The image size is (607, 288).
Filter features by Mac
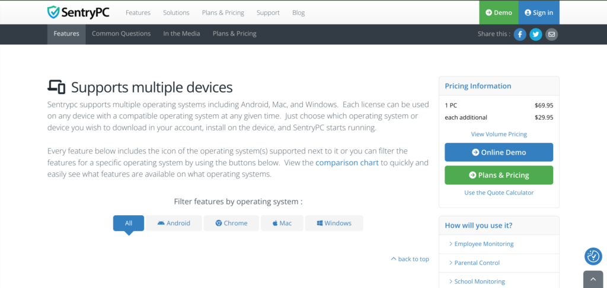282,223
